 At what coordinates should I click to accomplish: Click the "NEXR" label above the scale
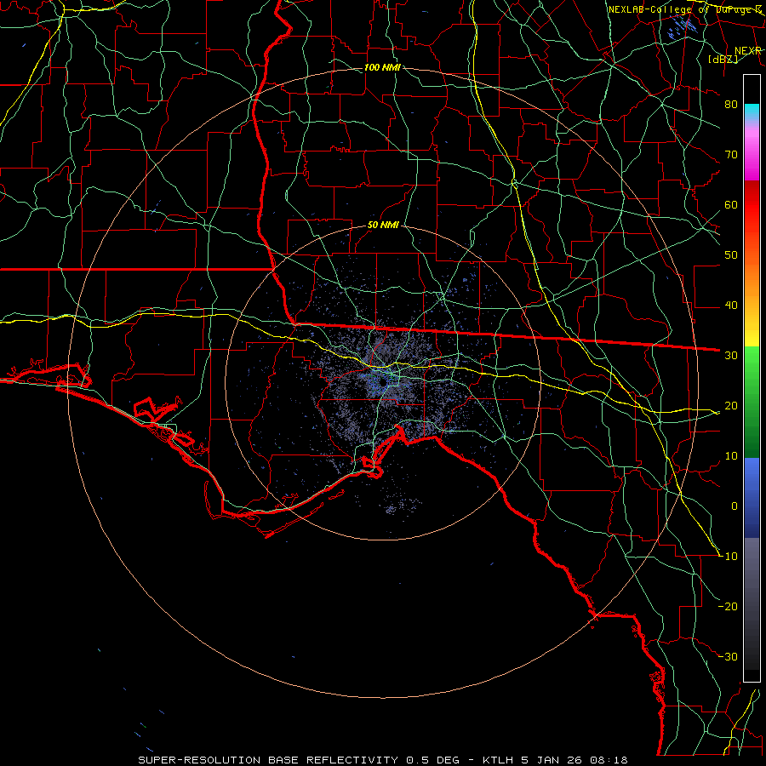click(748, 51)
